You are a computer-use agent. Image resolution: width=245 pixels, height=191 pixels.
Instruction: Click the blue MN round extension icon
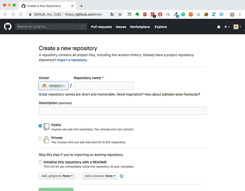coord(214,14)
